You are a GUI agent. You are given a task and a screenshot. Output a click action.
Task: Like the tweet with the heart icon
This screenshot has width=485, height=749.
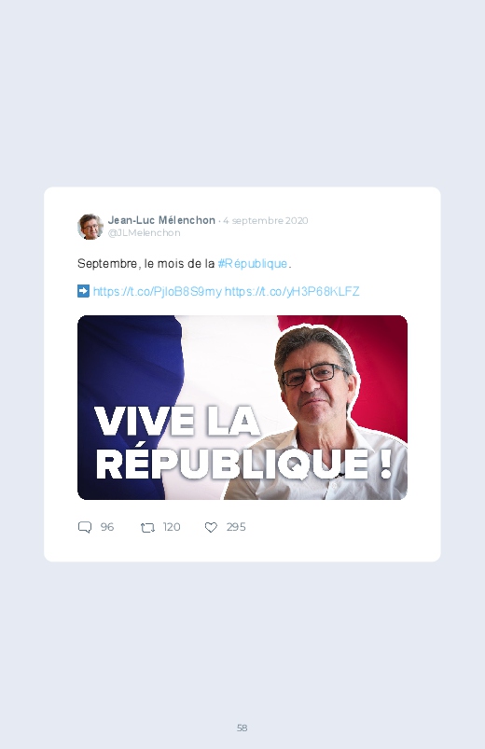211,527
